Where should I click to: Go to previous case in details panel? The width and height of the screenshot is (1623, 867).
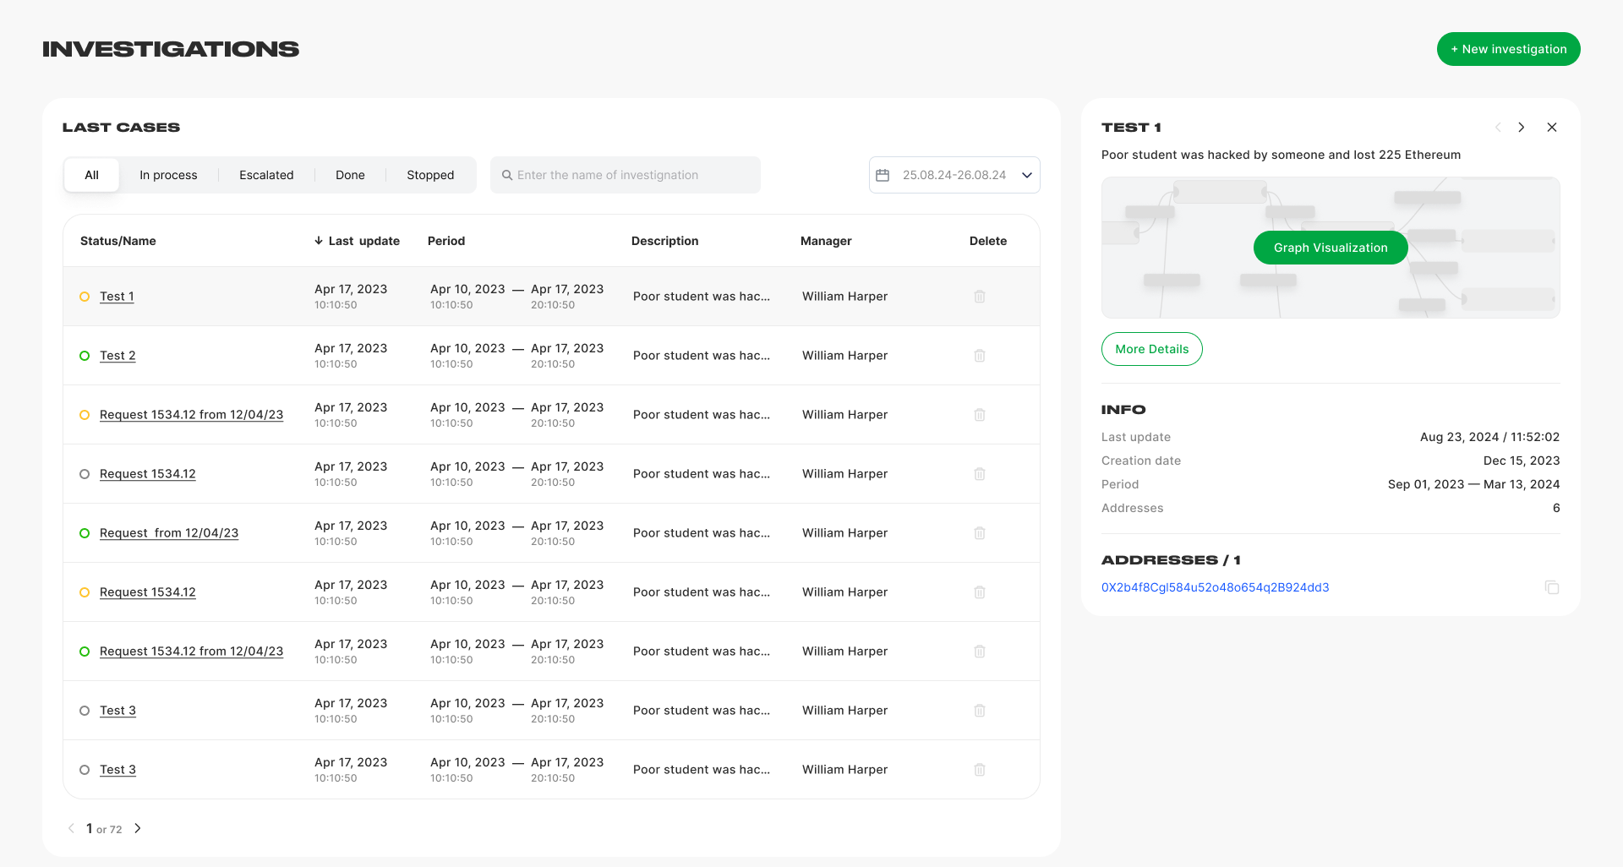(1498, 128)
